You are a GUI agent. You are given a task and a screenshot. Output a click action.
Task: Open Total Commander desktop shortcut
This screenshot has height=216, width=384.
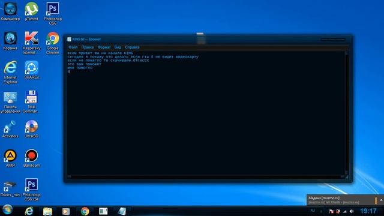click(x=31, y=101)
